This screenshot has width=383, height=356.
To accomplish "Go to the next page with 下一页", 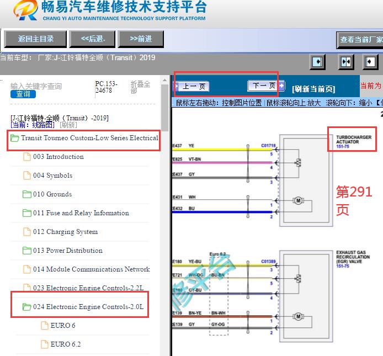I will point(266,86).
